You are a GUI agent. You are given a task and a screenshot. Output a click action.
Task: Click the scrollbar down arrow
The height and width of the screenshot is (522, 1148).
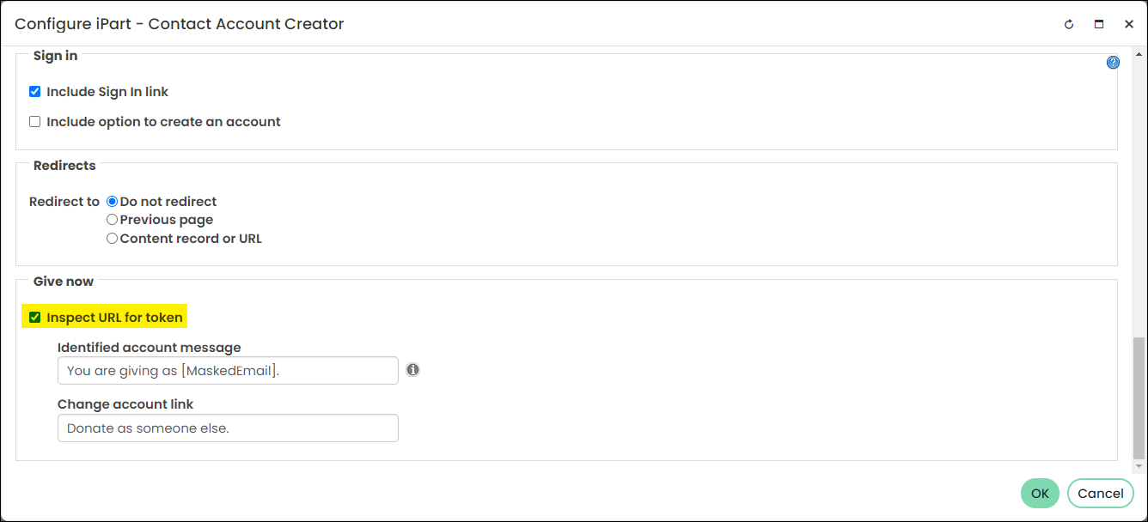[x=1139, y=466]
